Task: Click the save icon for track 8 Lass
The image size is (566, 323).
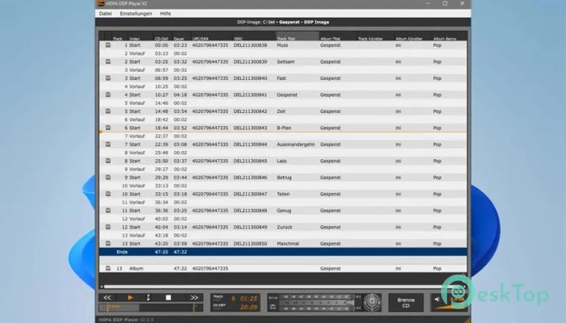Action: (x=108, y=161)
